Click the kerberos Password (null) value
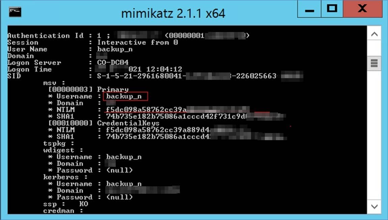The height and width of the screenshot is (220, 388). (119, 197)
